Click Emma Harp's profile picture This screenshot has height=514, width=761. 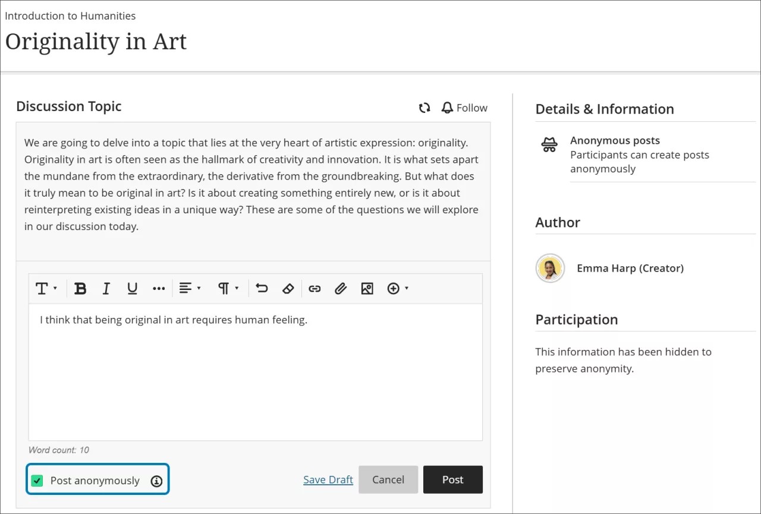point(550,268)
